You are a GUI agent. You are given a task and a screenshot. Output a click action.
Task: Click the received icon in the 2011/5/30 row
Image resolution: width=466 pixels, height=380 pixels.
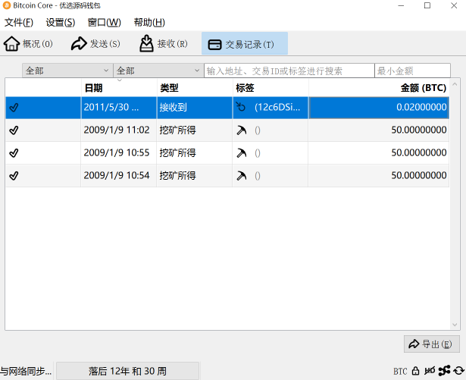pos(241,108)
